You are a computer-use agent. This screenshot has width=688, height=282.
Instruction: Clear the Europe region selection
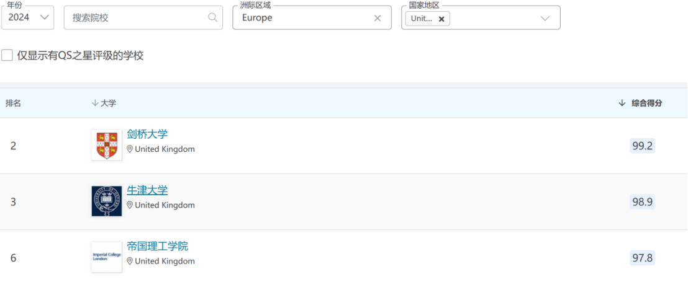378,18
